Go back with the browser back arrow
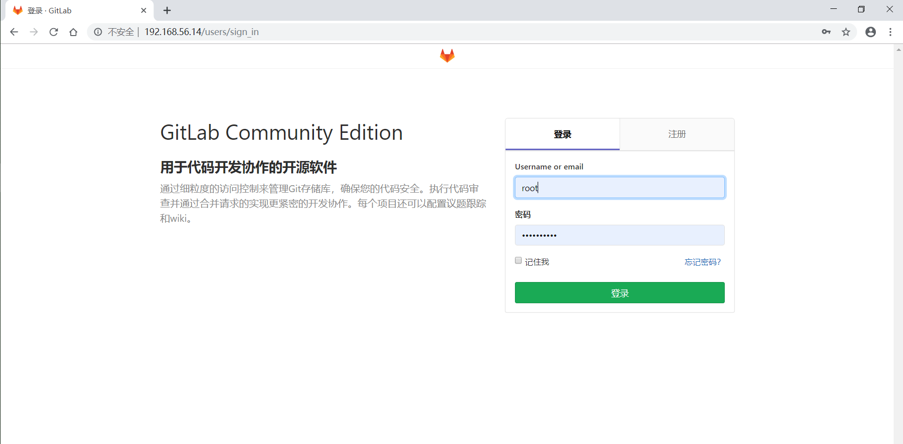903x444 pixels. point(14,32)
